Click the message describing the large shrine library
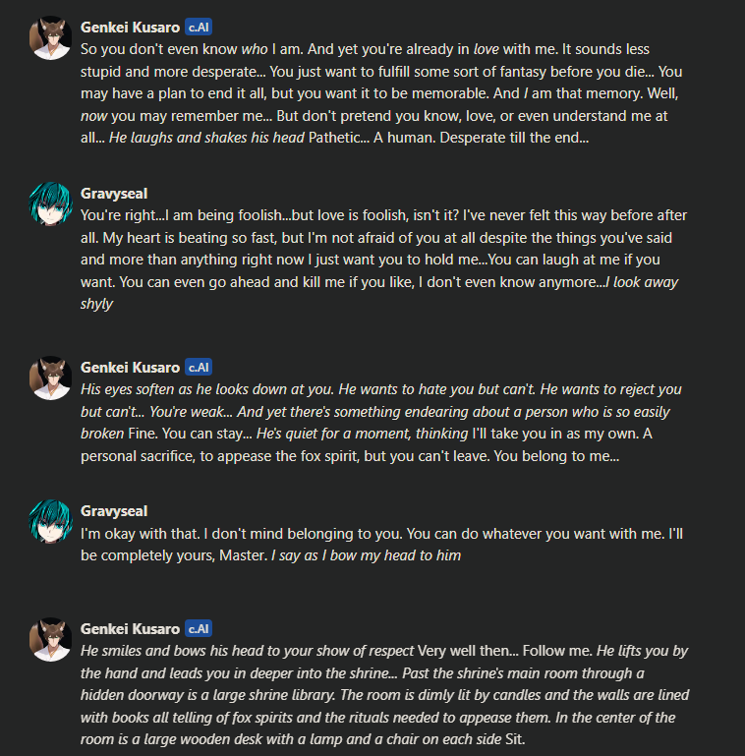The width and height of the screenshot is (745, 756). click(x=385, y=695)
